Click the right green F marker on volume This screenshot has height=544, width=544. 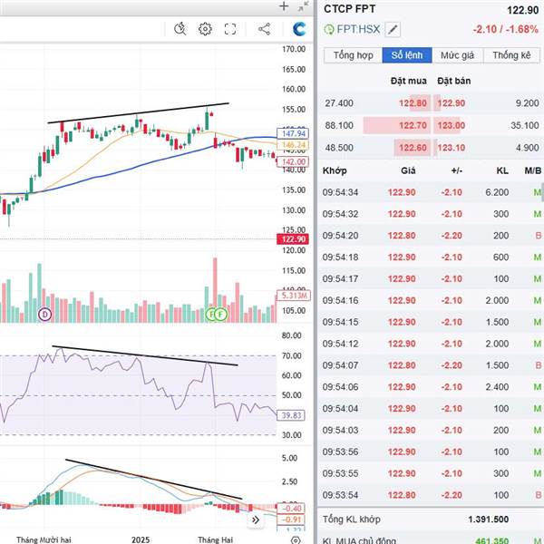(220, 315)
